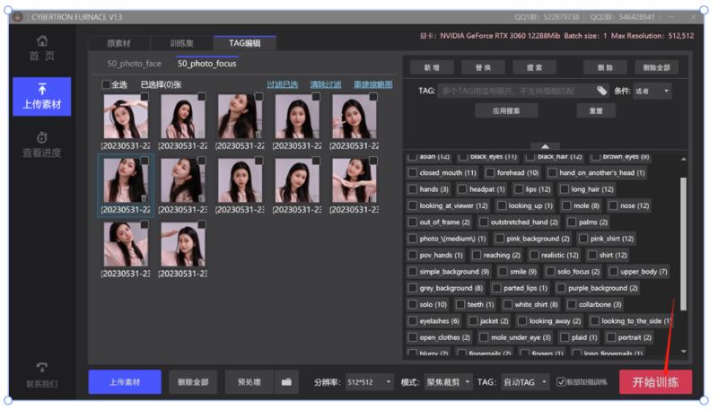The image size is (718, 410).
Task: Click into the TAG search input field
Action: coord(516,91)
